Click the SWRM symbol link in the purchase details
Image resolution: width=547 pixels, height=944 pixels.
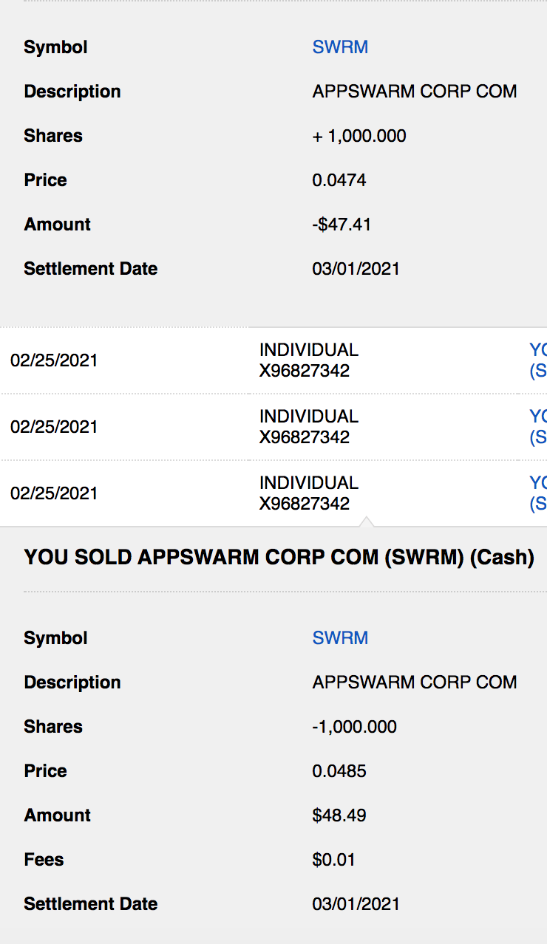[340, 47]
